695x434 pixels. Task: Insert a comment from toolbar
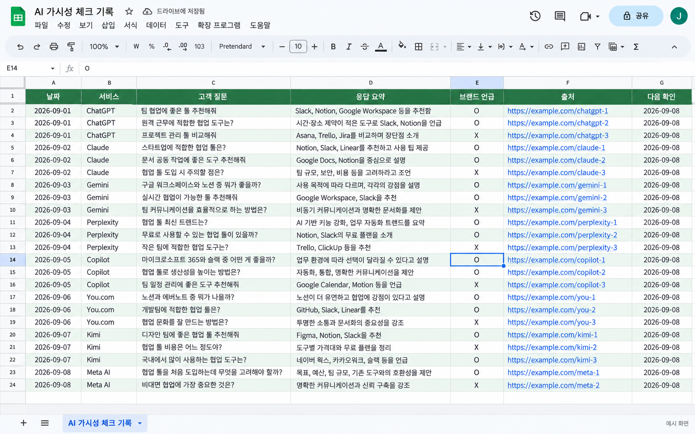pos(565,46)
